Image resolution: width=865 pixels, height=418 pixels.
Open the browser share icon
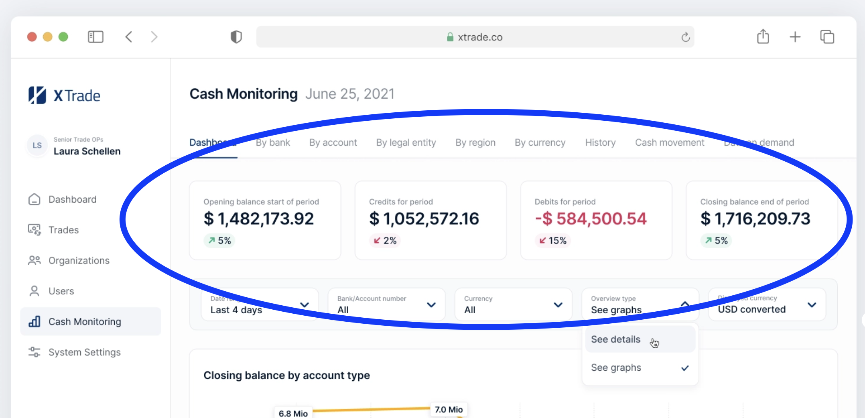(x=763, y=37)
